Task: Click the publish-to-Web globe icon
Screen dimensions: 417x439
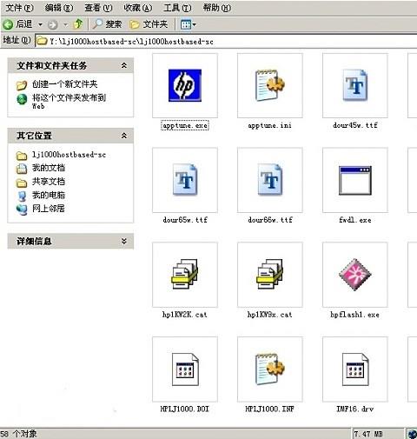Action: pyautogui.click(x=22, y=99)
